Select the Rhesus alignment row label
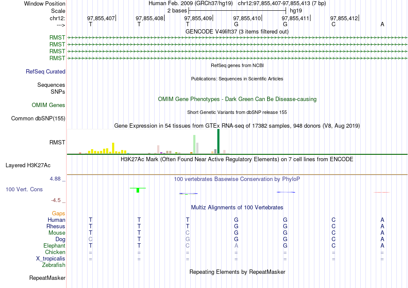This screenshot has width=408, height=288. tap(56, 226)
